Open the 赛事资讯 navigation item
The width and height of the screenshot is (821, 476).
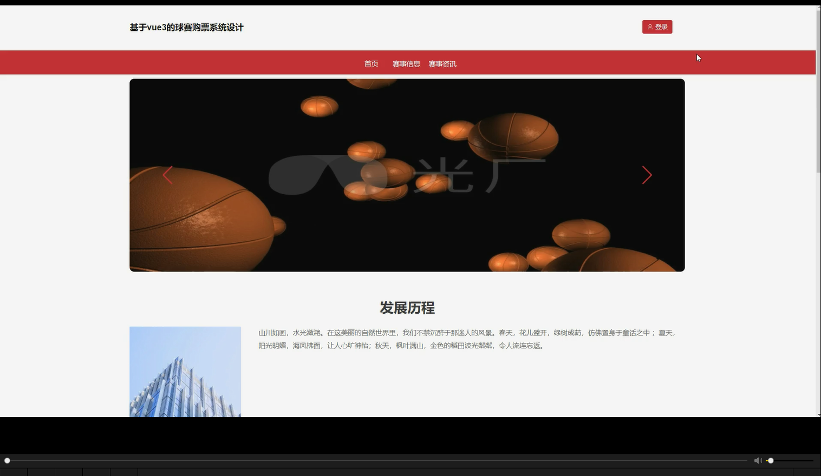(442, 63)
